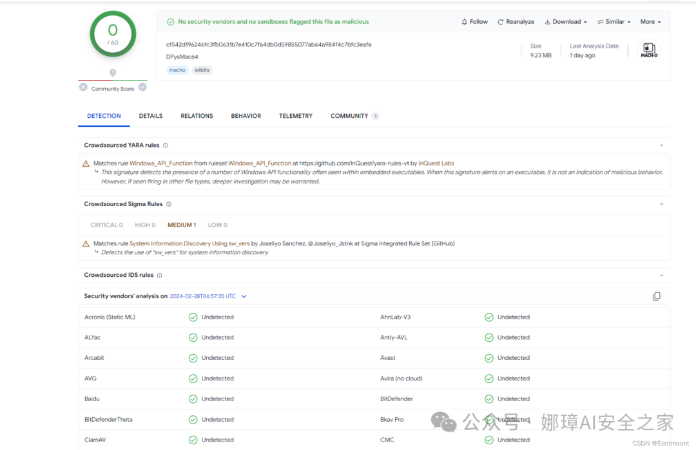Click the Sigma rule warning triangle
Image resolution: width=696 pixels, height=450 pixels.
click(86, 244)
